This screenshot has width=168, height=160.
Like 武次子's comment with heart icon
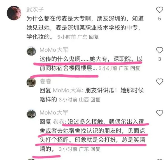point(160,10)
